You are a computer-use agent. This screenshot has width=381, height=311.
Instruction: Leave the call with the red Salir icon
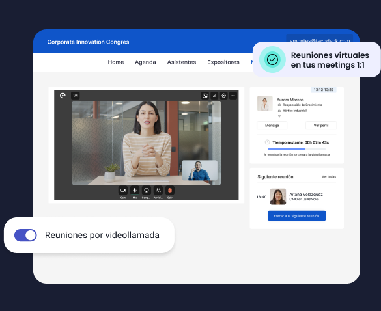[170, 191]
